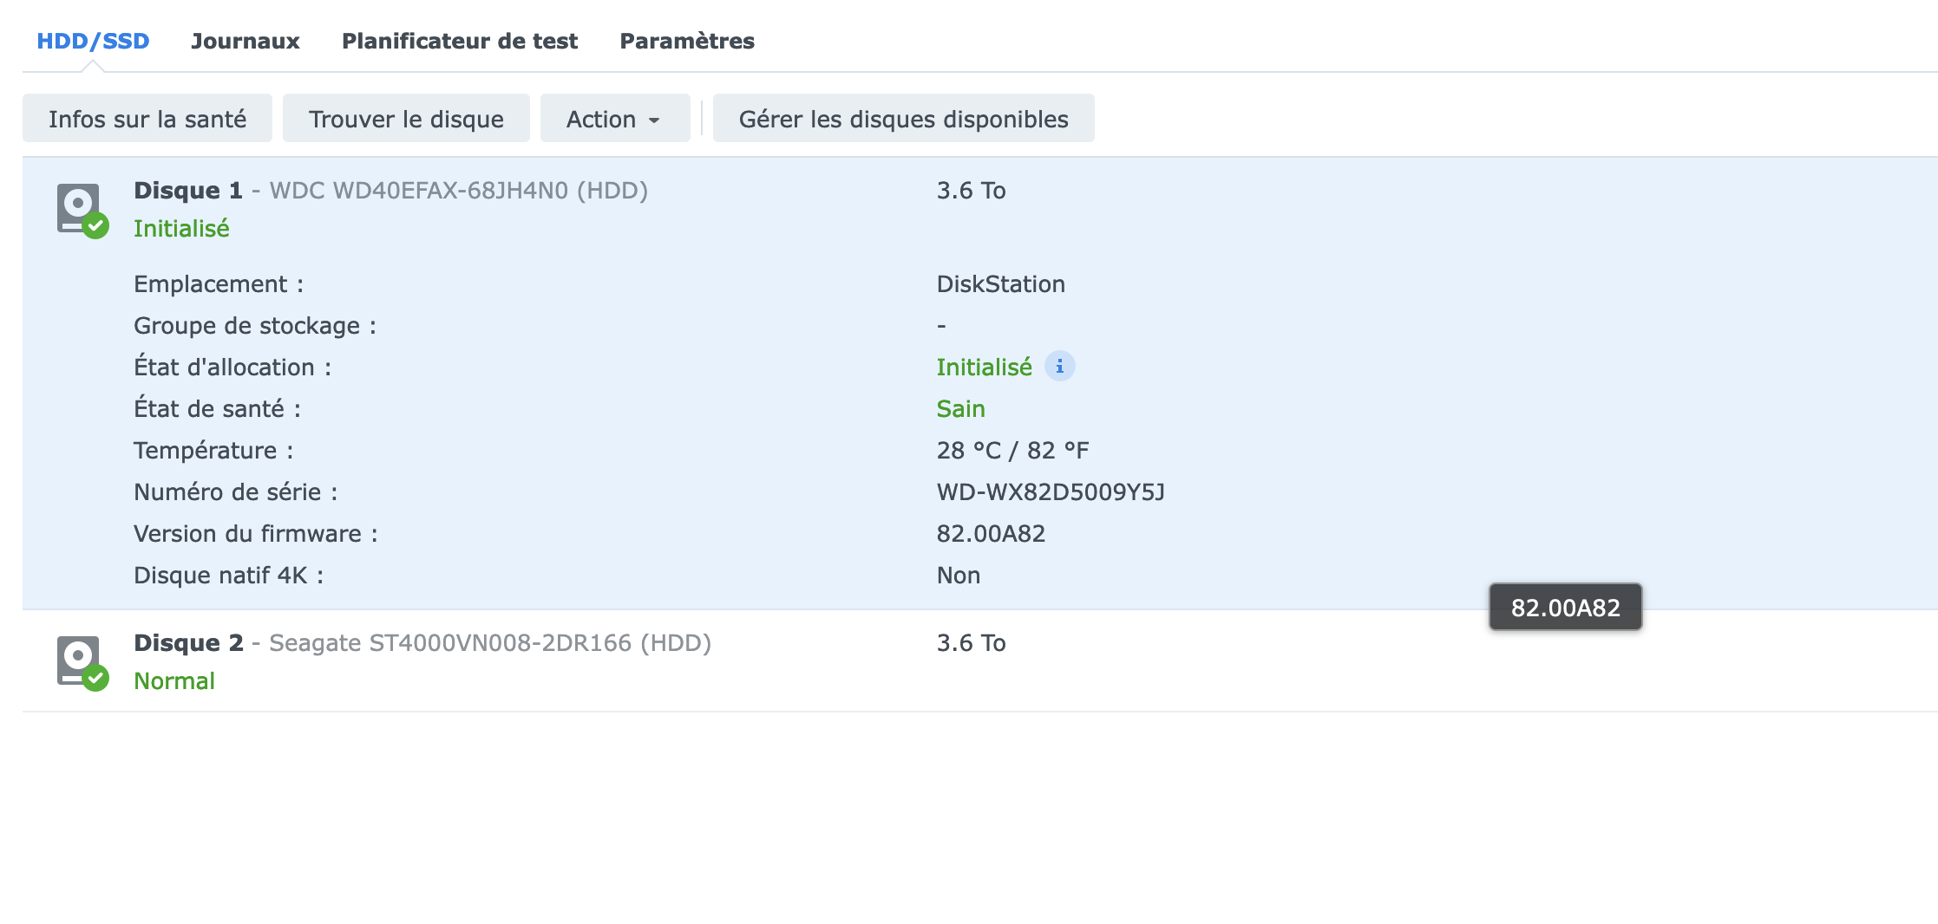
Task: Select the HDD/SSD tab
Action: pos(93,41)
